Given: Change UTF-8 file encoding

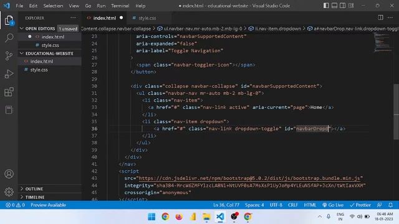Looking at the screenshot, I should coord(276,205).
